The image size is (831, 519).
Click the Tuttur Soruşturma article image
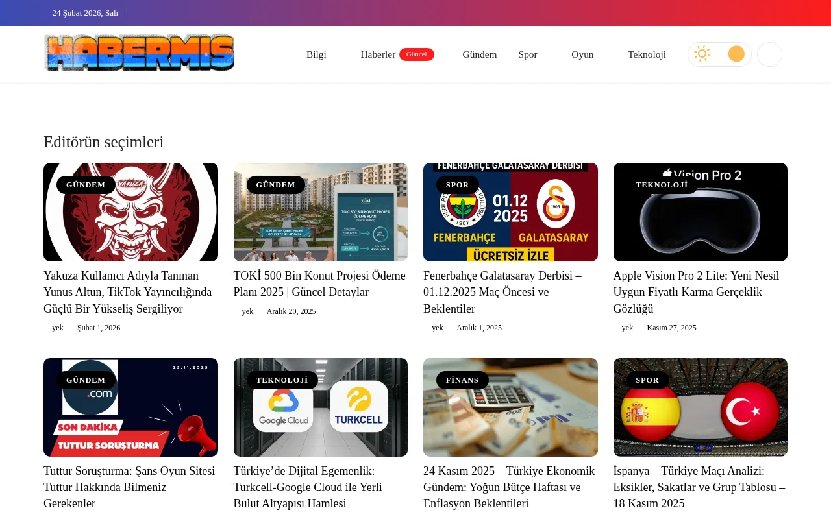coord(130,407)
